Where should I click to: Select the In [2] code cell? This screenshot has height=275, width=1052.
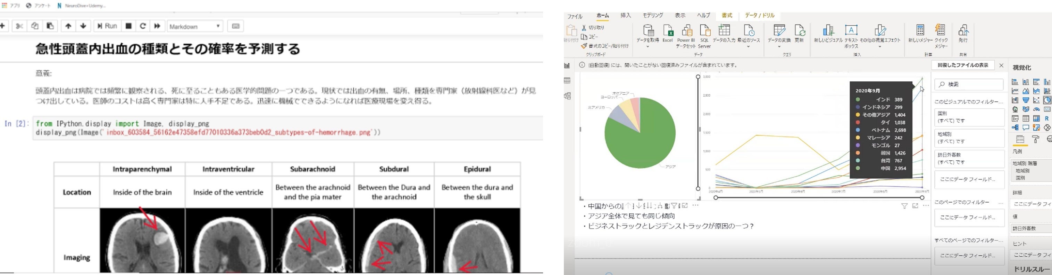288,128
